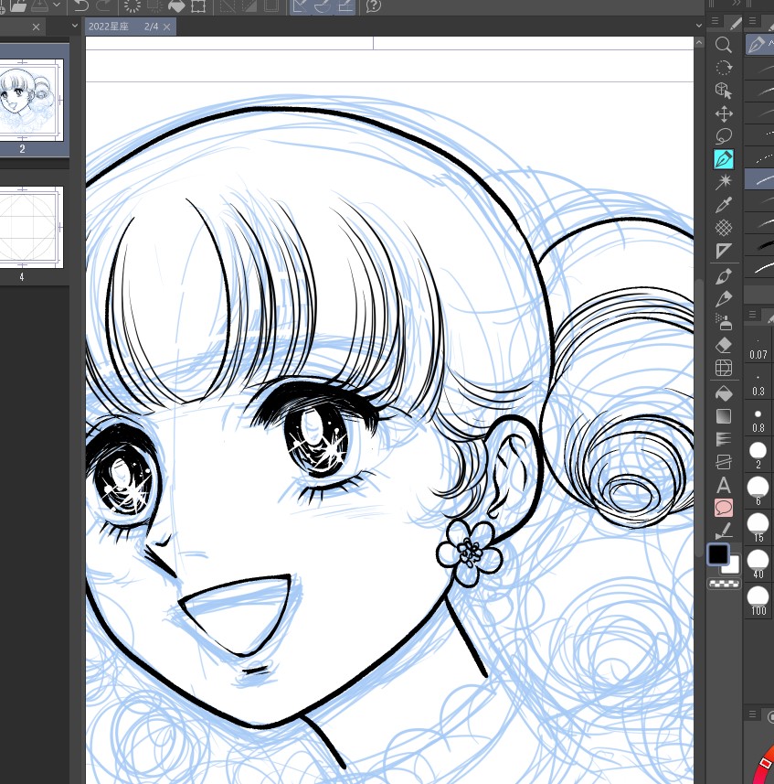This screenshot has height=784, width=774.
Task: Click the Clear spinner icon
Action: (133, 5)
